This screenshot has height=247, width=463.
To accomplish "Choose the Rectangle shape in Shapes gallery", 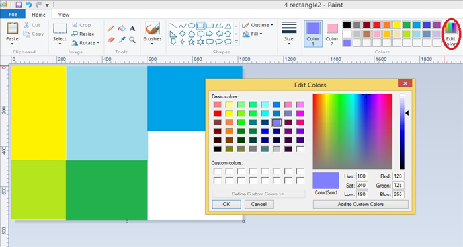I will point(200,26).
